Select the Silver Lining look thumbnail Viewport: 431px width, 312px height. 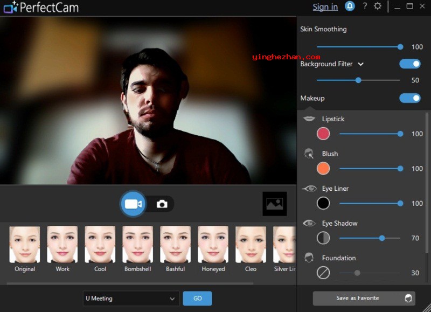point(284,245)
